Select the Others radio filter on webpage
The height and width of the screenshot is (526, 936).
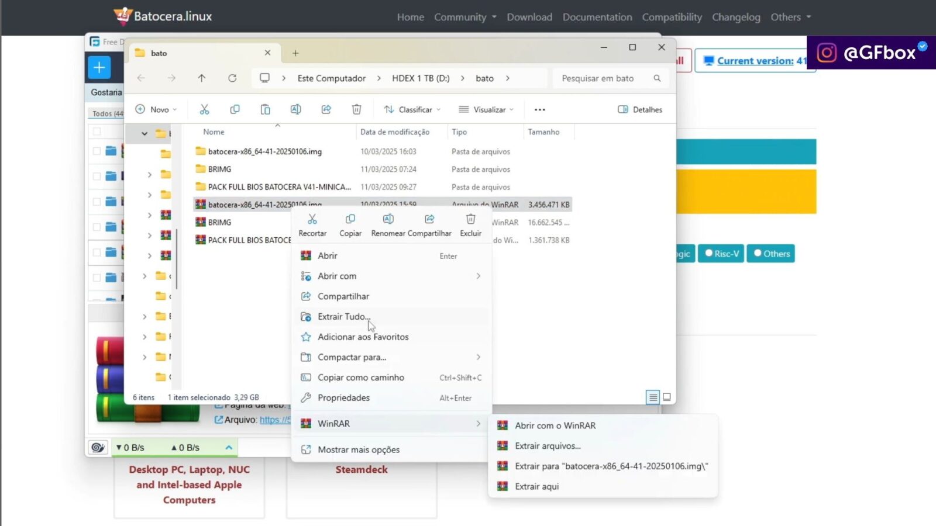[771, 254]
